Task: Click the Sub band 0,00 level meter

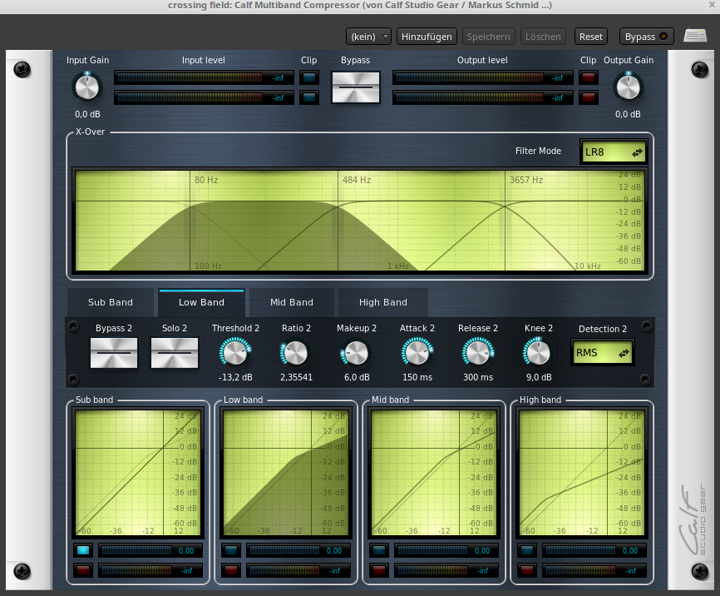Action: (150, 550)
